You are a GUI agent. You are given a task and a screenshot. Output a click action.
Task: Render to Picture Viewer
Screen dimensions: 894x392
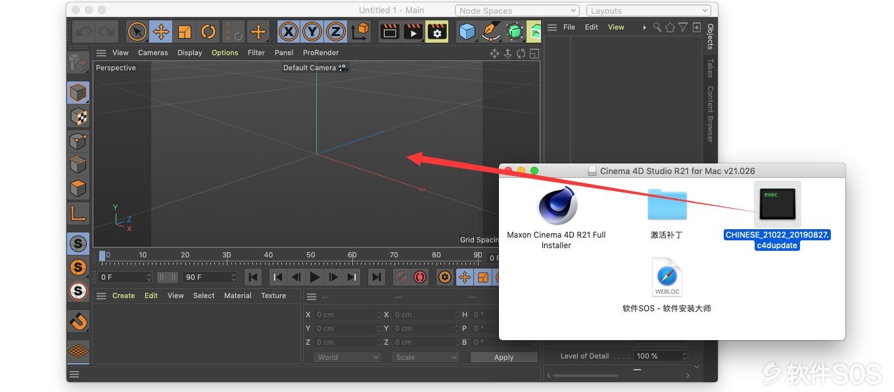(x=413, y=32)
